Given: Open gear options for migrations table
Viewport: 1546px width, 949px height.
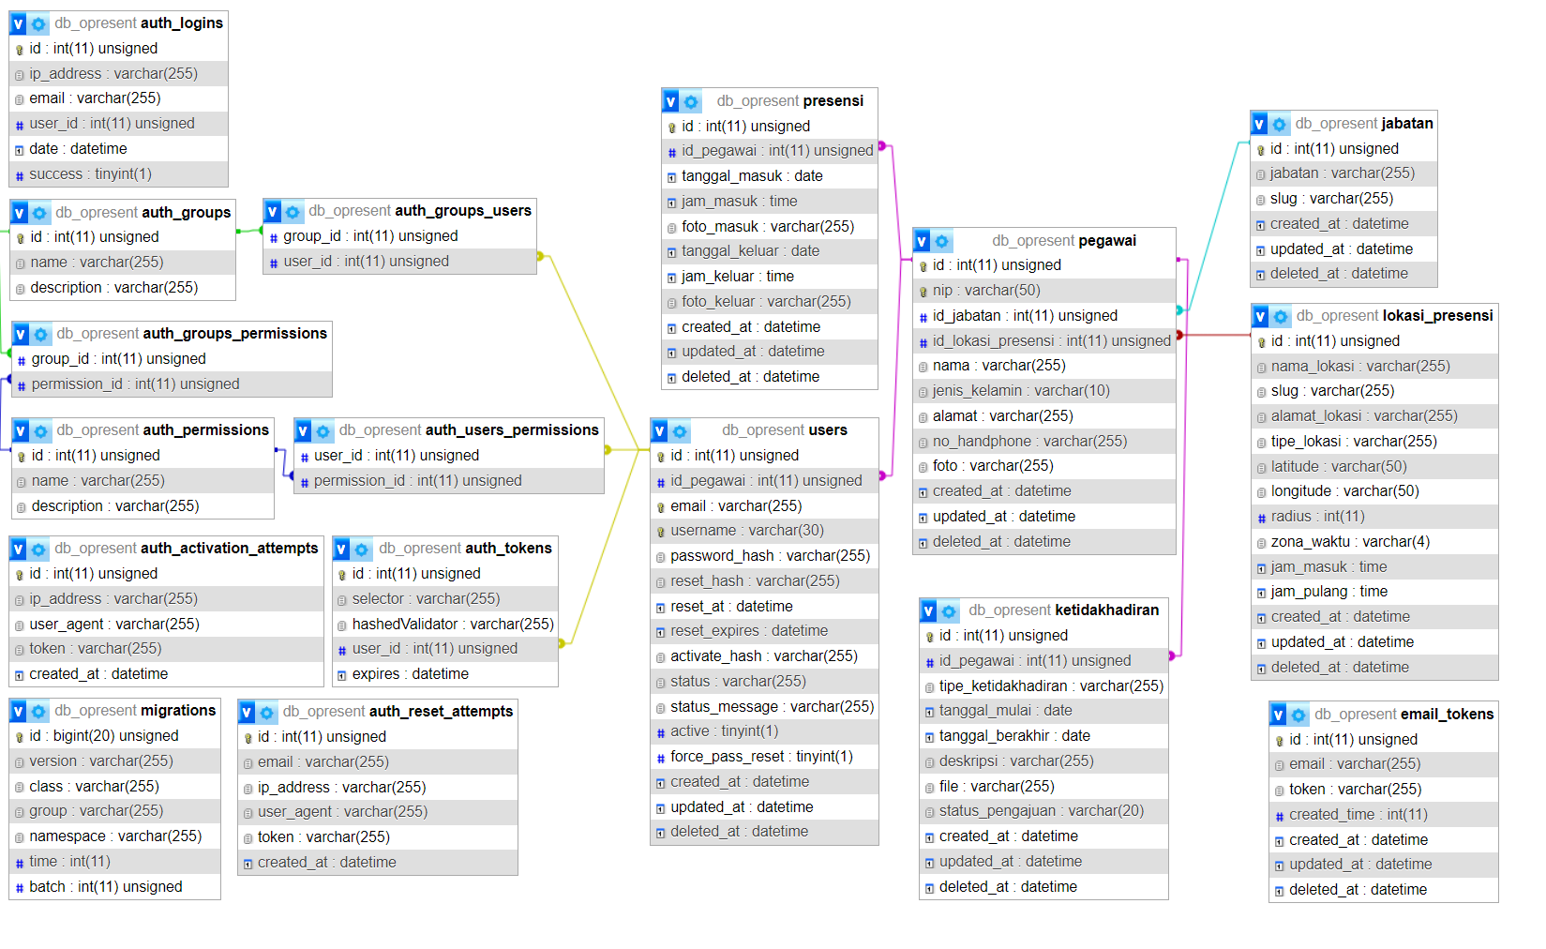Looking at the screenshot, I should point(38,711).
